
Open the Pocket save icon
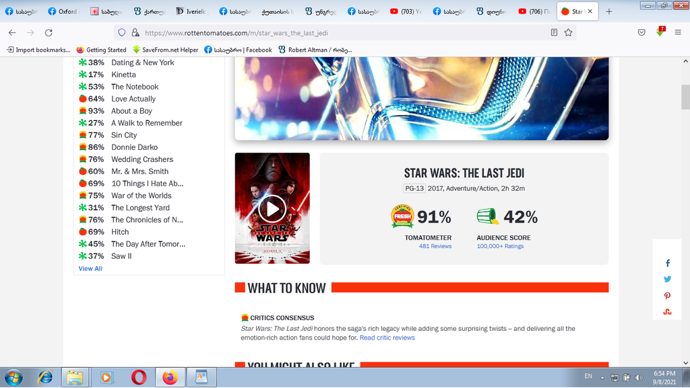click(x=641, y=32)
